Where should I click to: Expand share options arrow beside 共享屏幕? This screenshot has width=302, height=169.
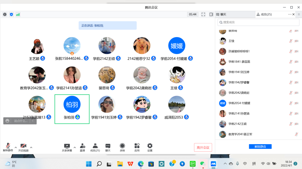(75, 147)
